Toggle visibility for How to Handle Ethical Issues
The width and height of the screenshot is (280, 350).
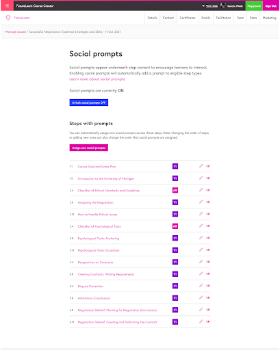pos(208,214)
